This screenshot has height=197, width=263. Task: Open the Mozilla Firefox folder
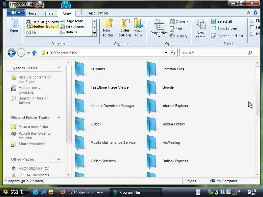click(166, 124)
